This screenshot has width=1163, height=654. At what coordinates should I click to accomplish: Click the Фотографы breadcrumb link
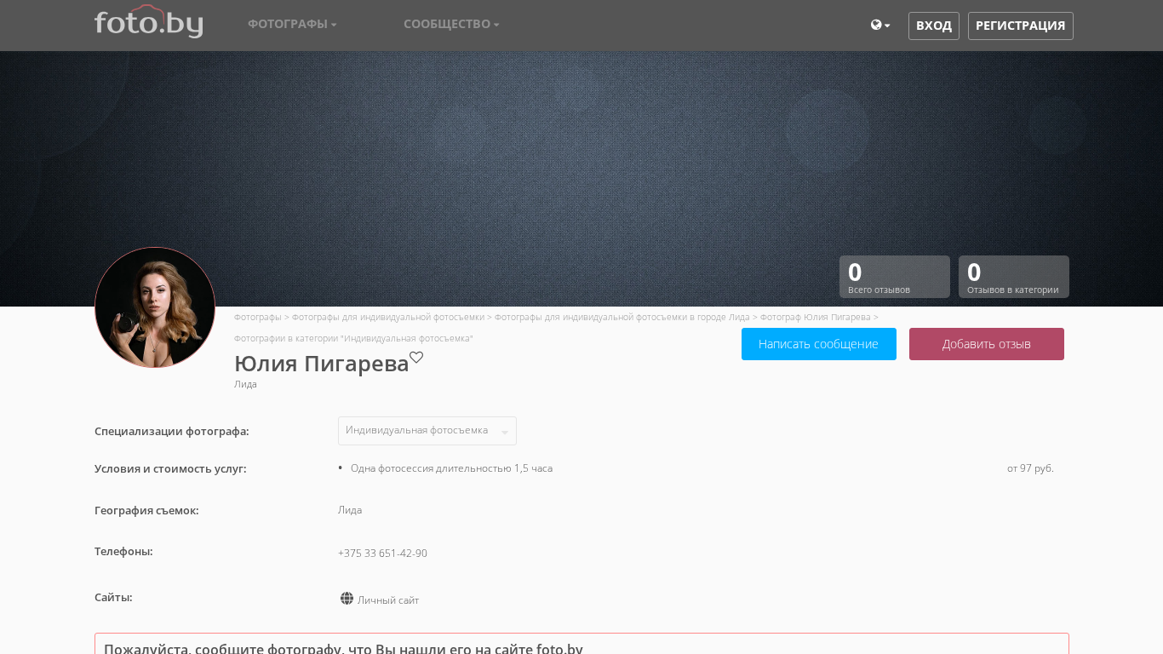click(257, 317)
